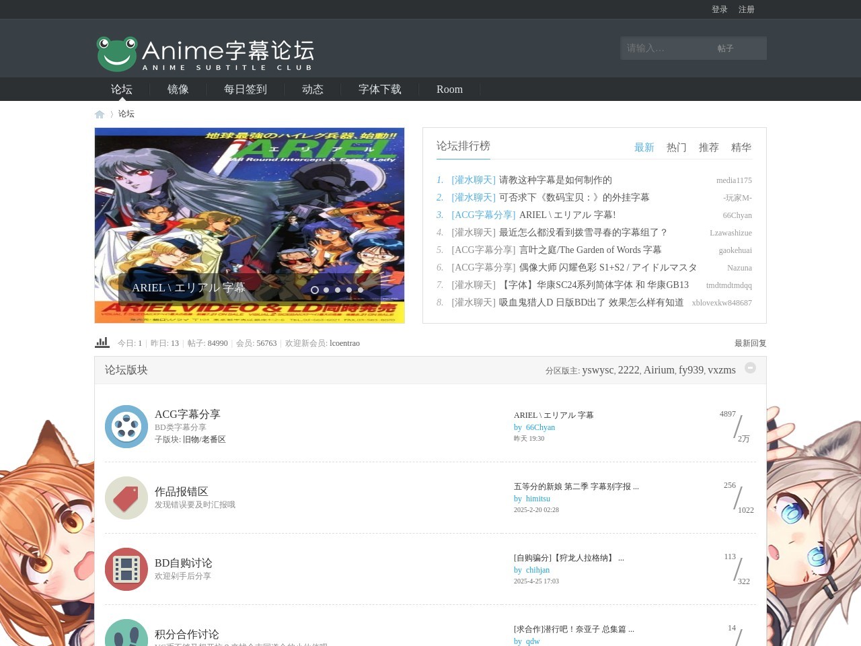The width and height of the screenshot is (861, 646).
Task: Switch ranking to 推荐 tab
Action: [709, 147]
